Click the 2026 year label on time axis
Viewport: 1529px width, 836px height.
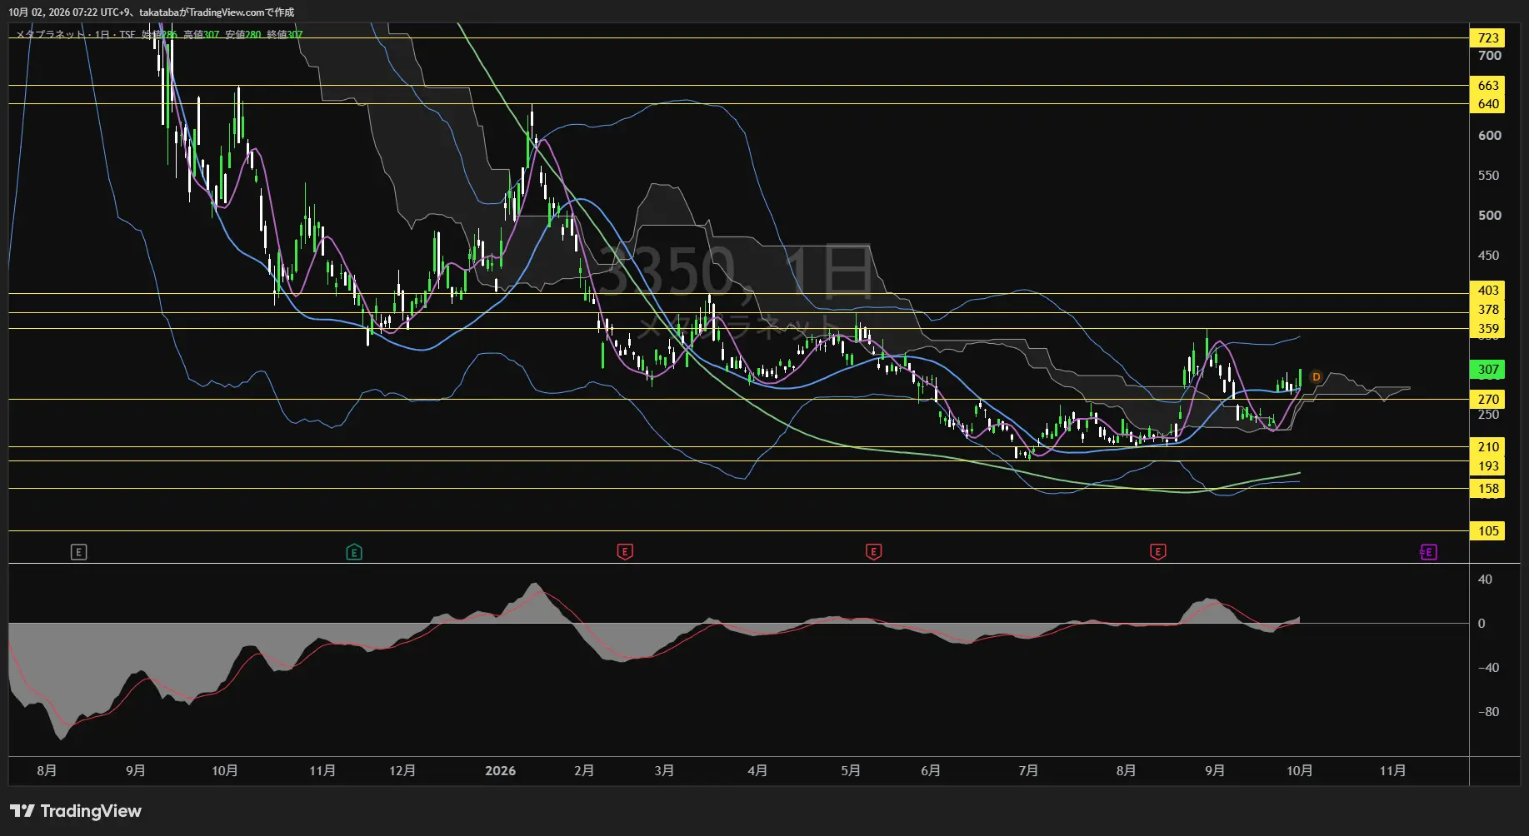click(500, 771)
